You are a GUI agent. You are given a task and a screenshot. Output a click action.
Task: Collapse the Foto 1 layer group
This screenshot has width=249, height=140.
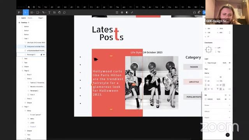pyautogui.click(x=23, y=38)
